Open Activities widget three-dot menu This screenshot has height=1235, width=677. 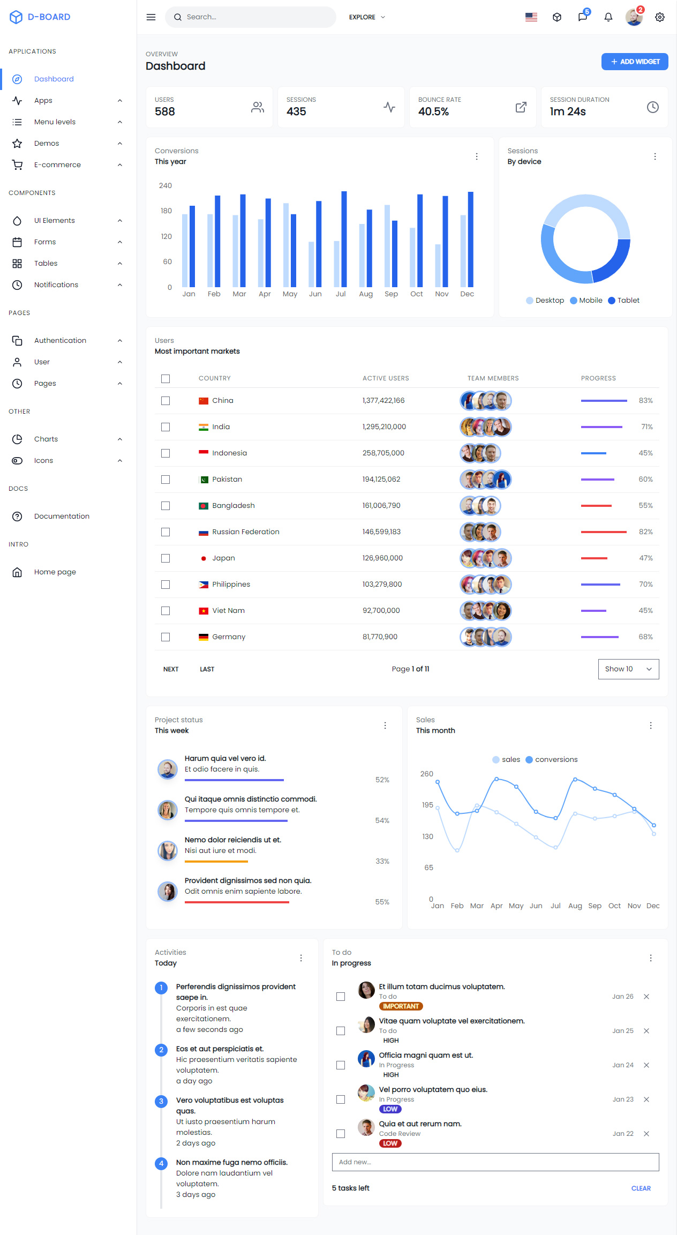tap(301, 958)
